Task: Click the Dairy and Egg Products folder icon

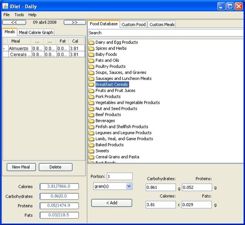Action: [92, 42]
